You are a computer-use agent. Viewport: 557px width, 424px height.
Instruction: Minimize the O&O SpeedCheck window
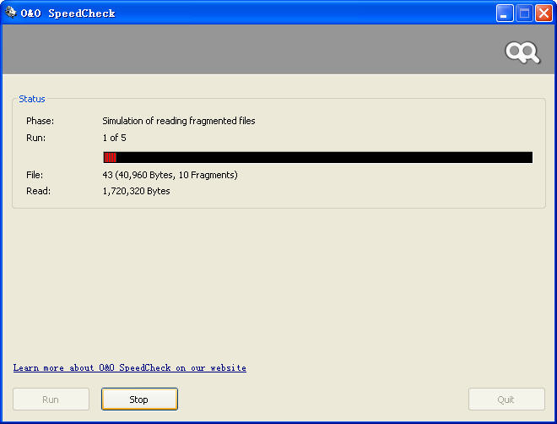tap(505, 14)
